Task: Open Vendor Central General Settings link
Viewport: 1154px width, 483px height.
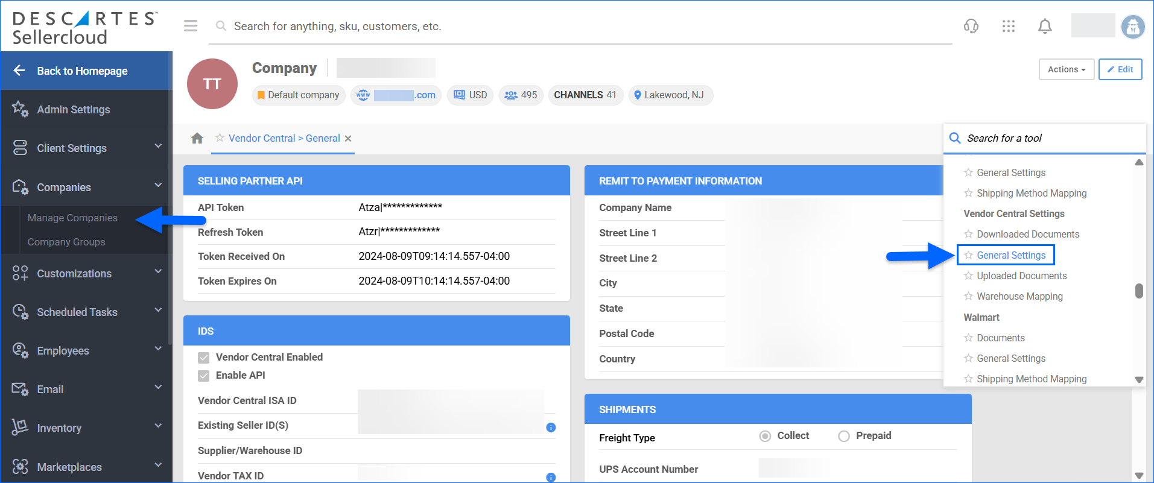Action: coord(1011,255)
